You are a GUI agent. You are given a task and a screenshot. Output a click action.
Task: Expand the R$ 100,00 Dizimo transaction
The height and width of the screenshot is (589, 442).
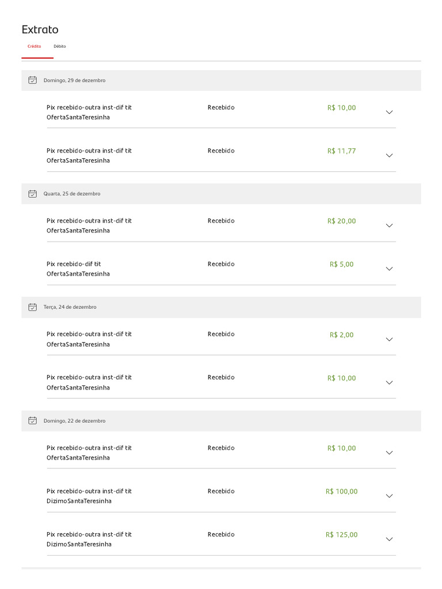click(x=389, y=496)
